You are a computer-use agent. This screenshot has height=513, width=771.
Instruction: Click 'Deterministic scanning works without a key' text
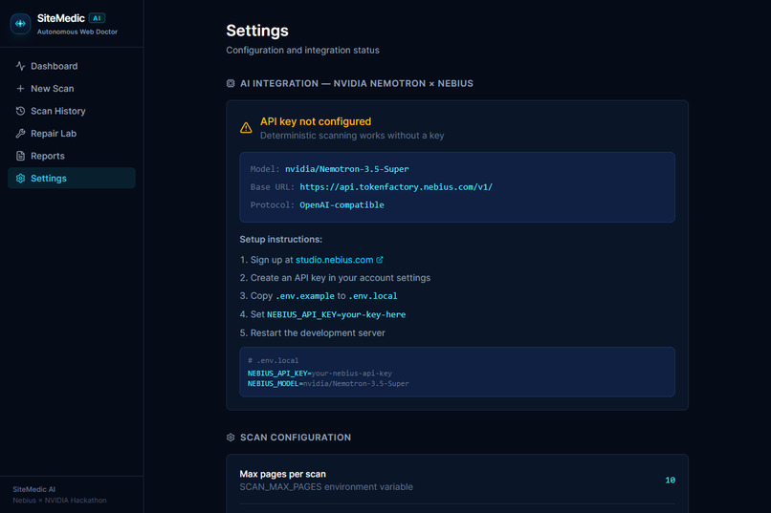(x=352, y=136)
